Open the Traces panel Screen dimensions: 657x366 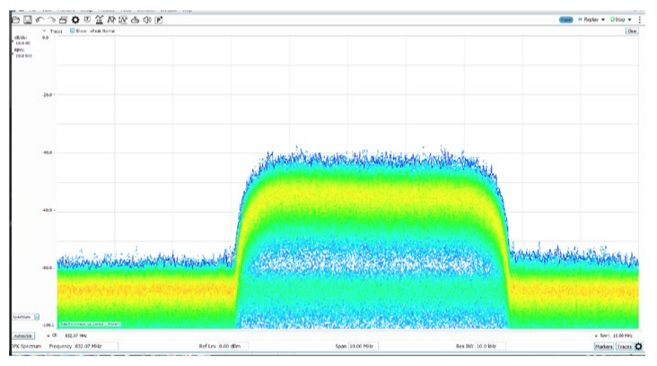tap(624, 346)
